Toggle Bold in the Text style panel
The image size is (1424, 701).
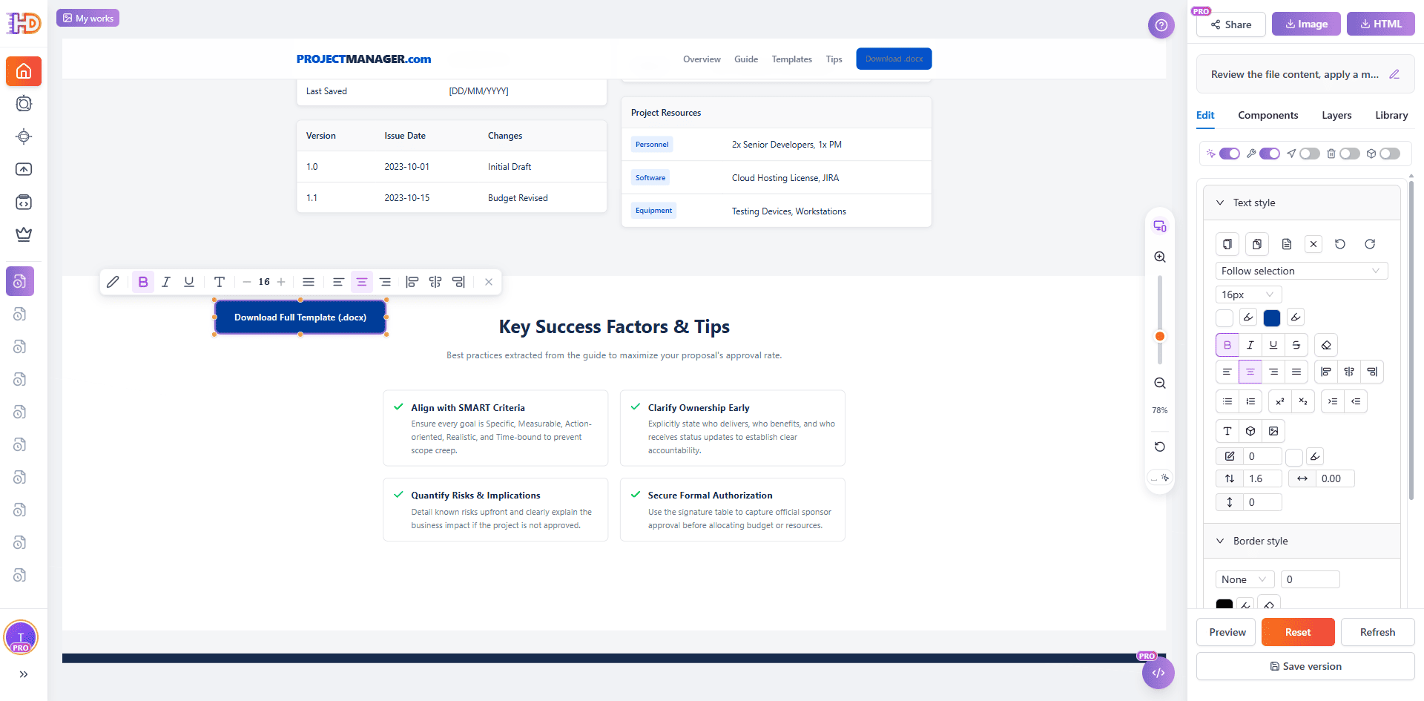(x=1227, y=345)
